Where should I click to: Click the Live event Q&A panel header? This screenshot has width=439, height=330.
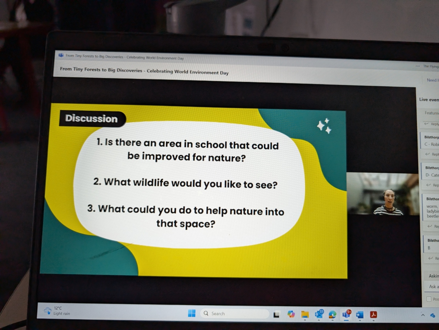pyautogui.click(x=429, y=99)
